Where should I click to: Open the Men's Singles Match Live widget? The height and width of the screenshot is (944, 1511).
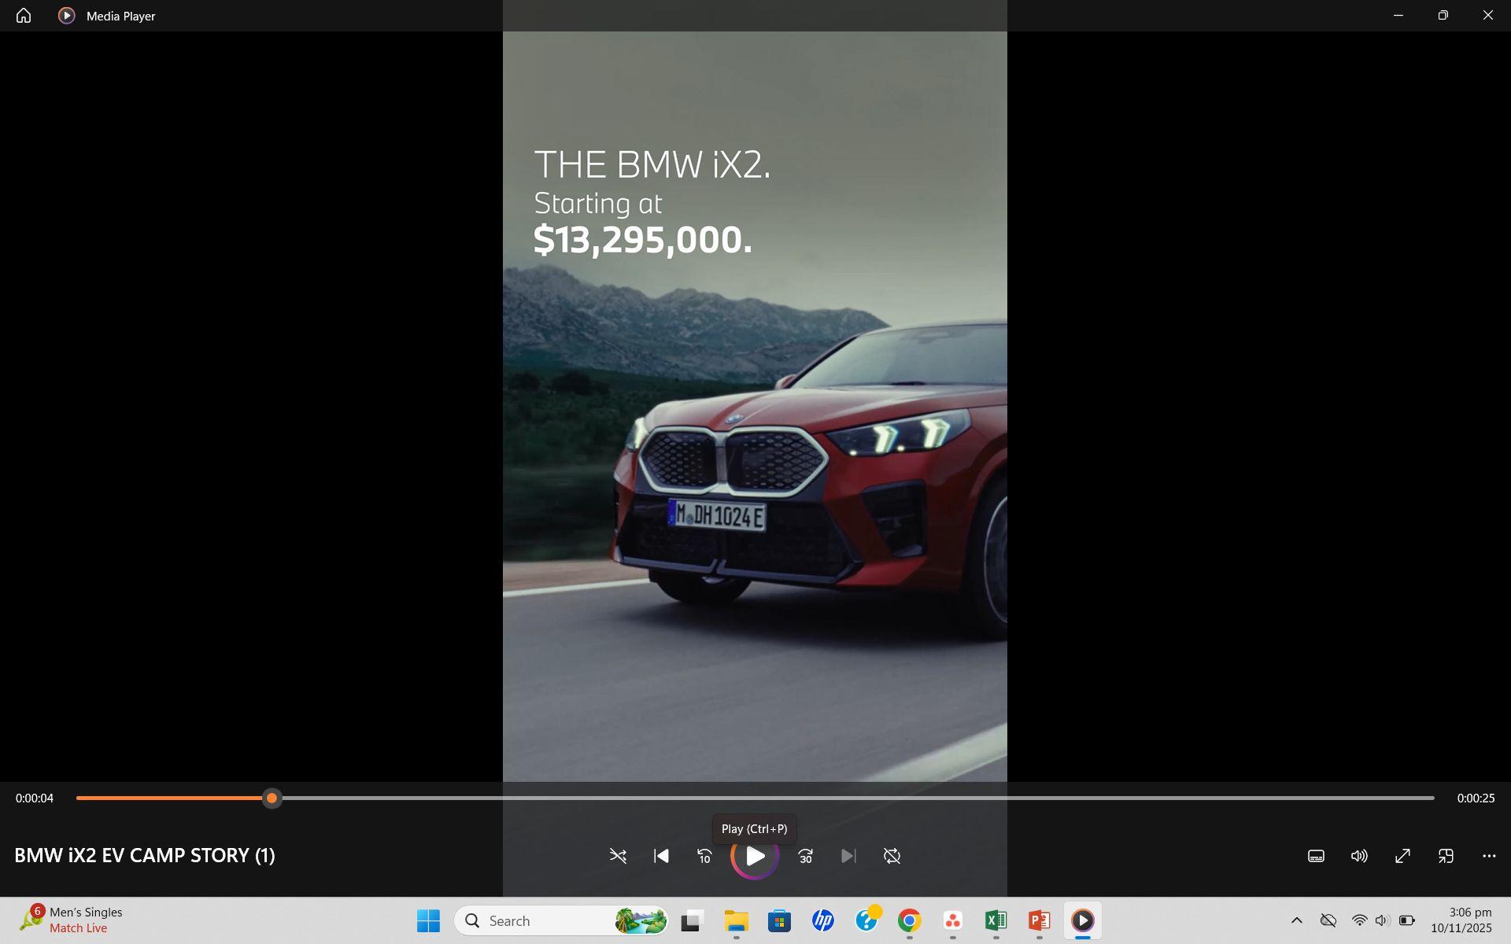coord(71,920)
